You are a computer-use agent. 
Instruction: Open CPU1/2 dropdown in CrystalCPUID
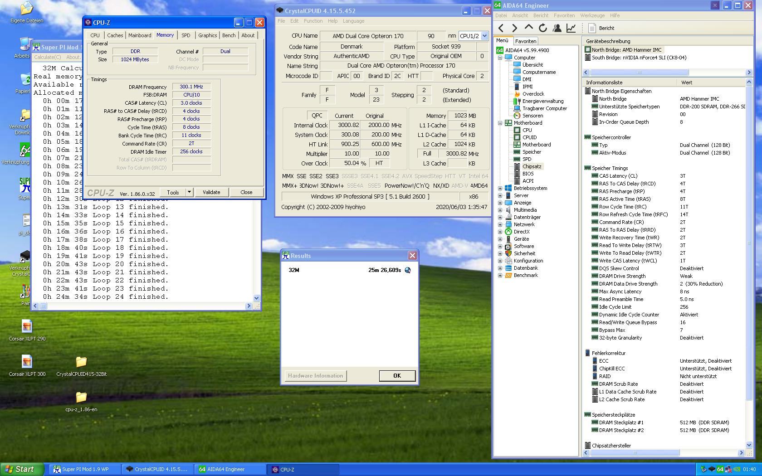pos(484,36)
